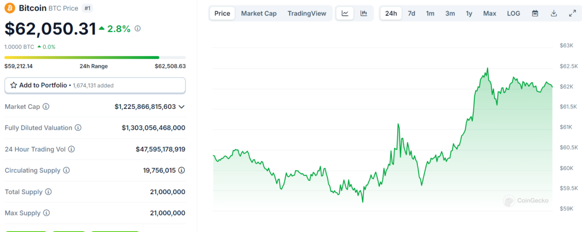This screenshot has height=232, width=582.
Task: Click the 24h Range progress bar
Action: coord(95,58)
